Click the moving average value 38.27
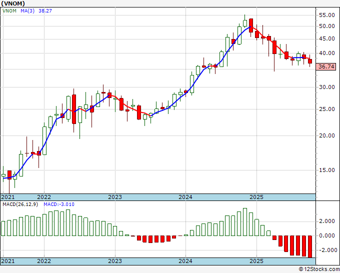This screenshot has height=273, width=340. (x=45, y=10)
